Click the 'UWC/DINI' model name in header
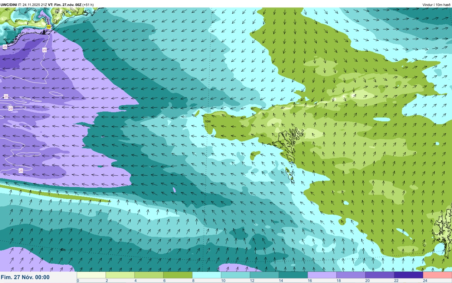 tap(9, 5)
